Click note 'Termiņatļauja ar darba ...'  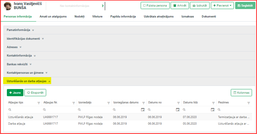(234, 117)
